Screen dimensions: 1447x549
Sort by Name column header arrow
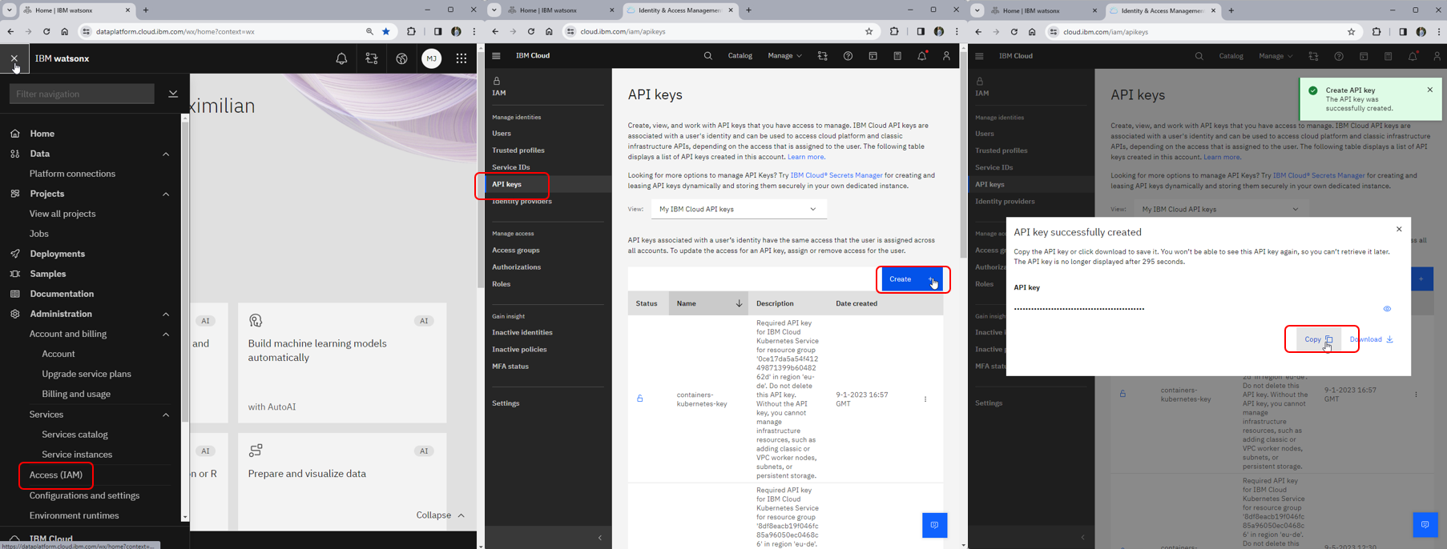(x=739, y=303)
